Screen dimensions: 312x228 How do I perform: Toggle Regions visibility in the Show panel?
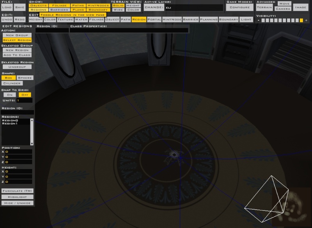[39, 10]
